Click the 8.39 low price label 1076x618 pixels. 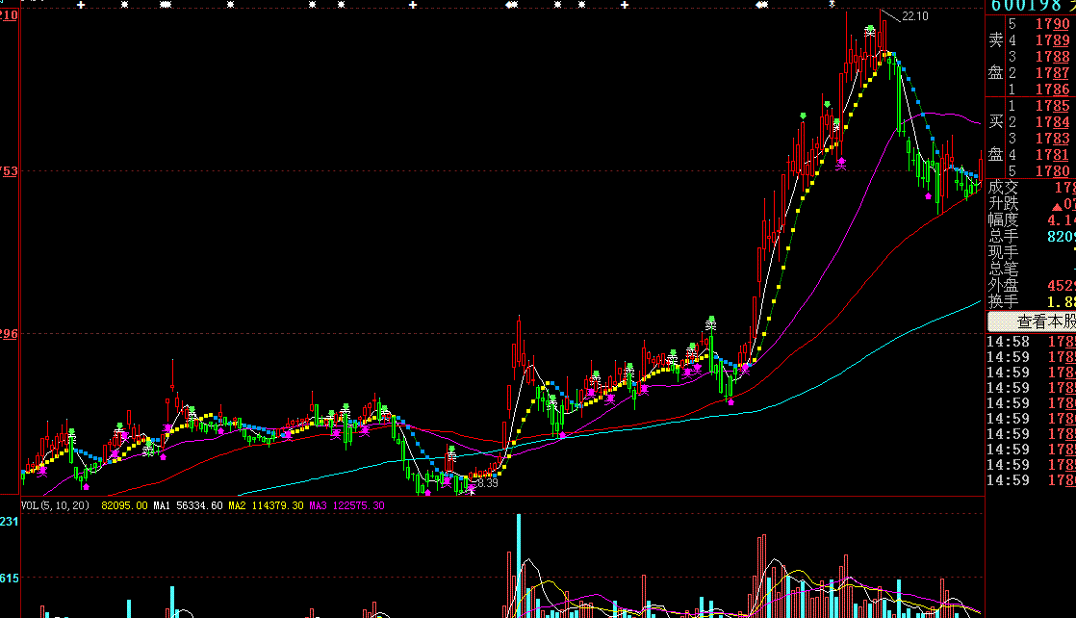click(487, 483)
